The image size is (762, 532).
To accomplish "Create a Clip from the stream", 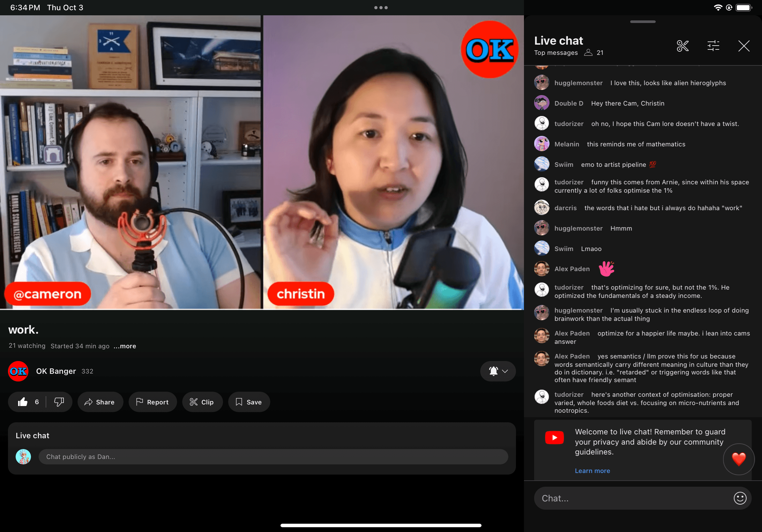I will click(x=202, y=402).
